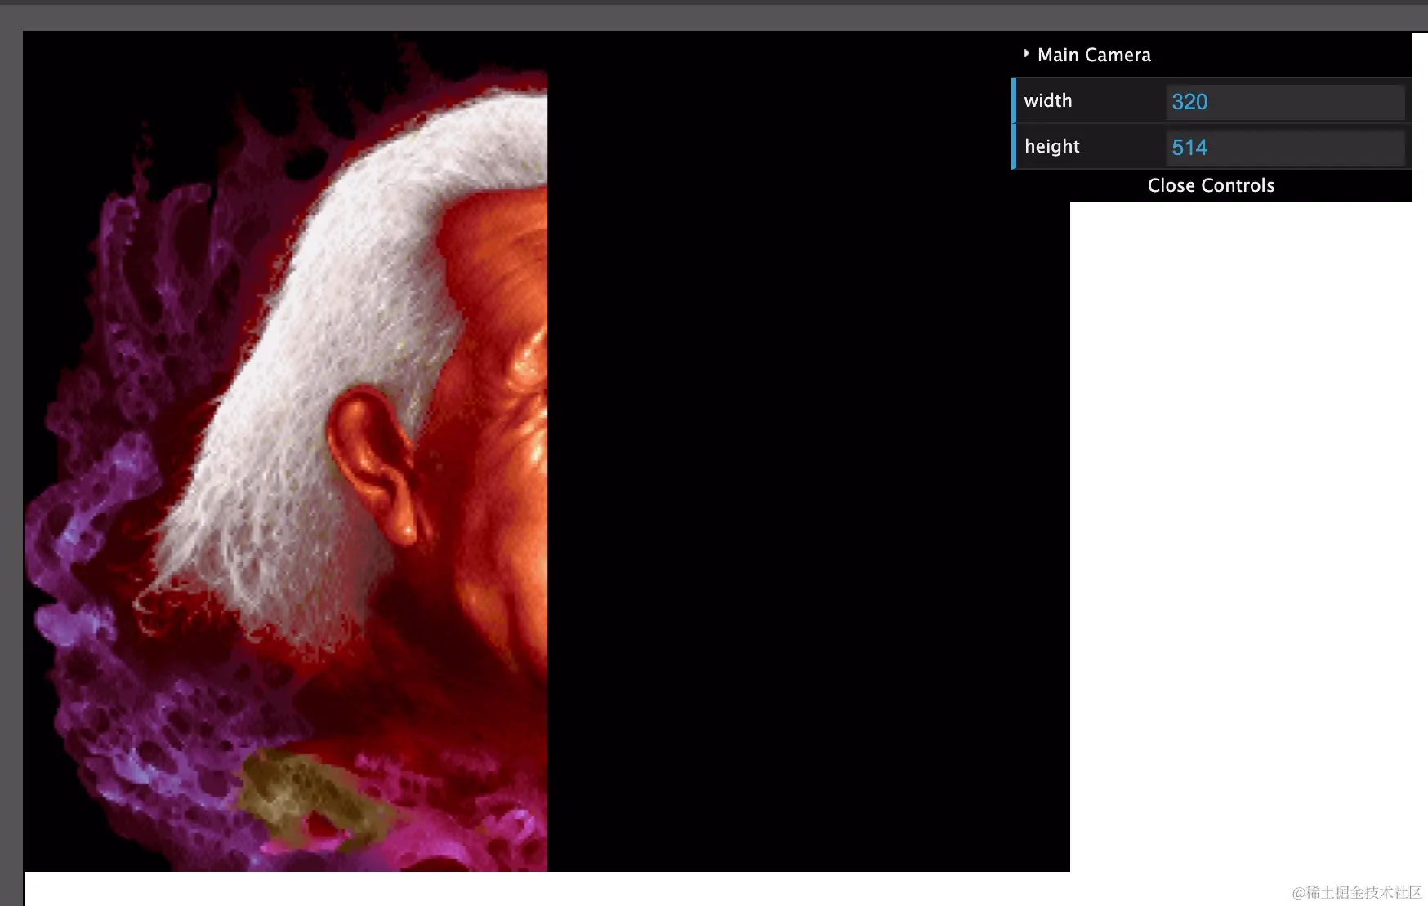Viewport: 1428px width, 906px height.
Task: Select the width label row
Action: point(1211,101)
